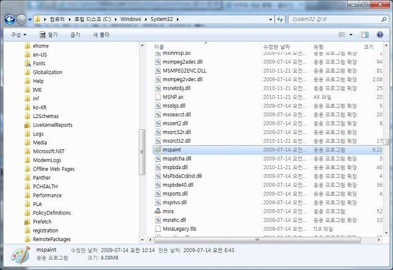
Task: Click the refresh button beside address bar
Action: coord(280,19)
